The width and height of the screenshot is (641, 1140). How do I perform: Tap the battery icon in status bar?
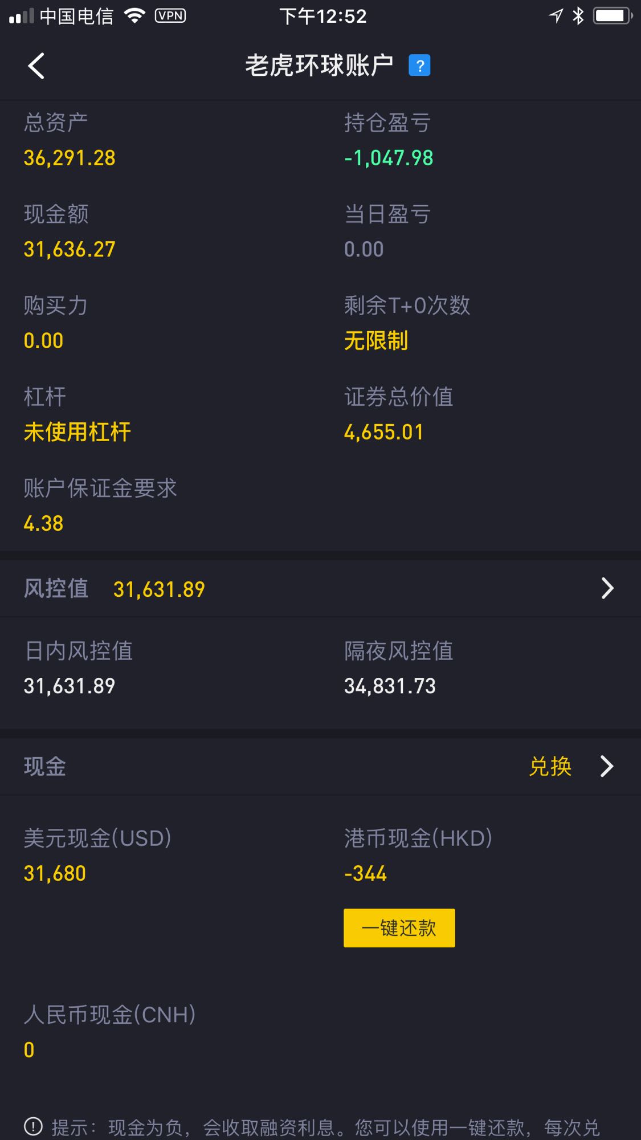click(x=613, y=16)
